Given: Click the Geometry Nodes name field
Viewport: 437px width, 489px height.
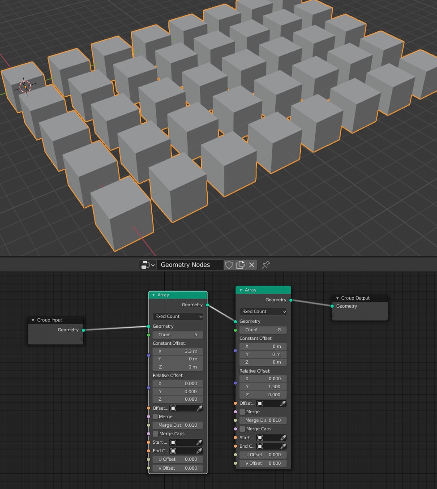Looking at the screenshot, I should click(x=190, y=265).
